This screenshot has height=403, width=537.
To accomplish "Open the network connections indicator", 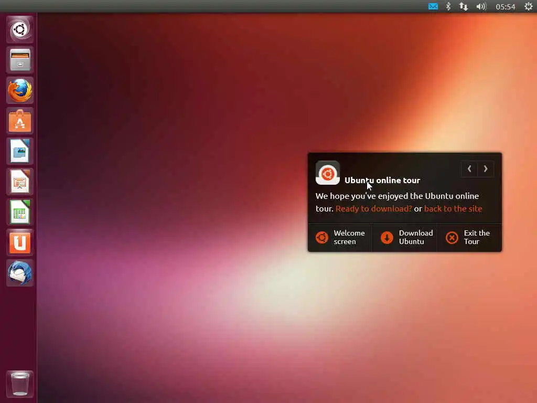I will tap(464, 6).
